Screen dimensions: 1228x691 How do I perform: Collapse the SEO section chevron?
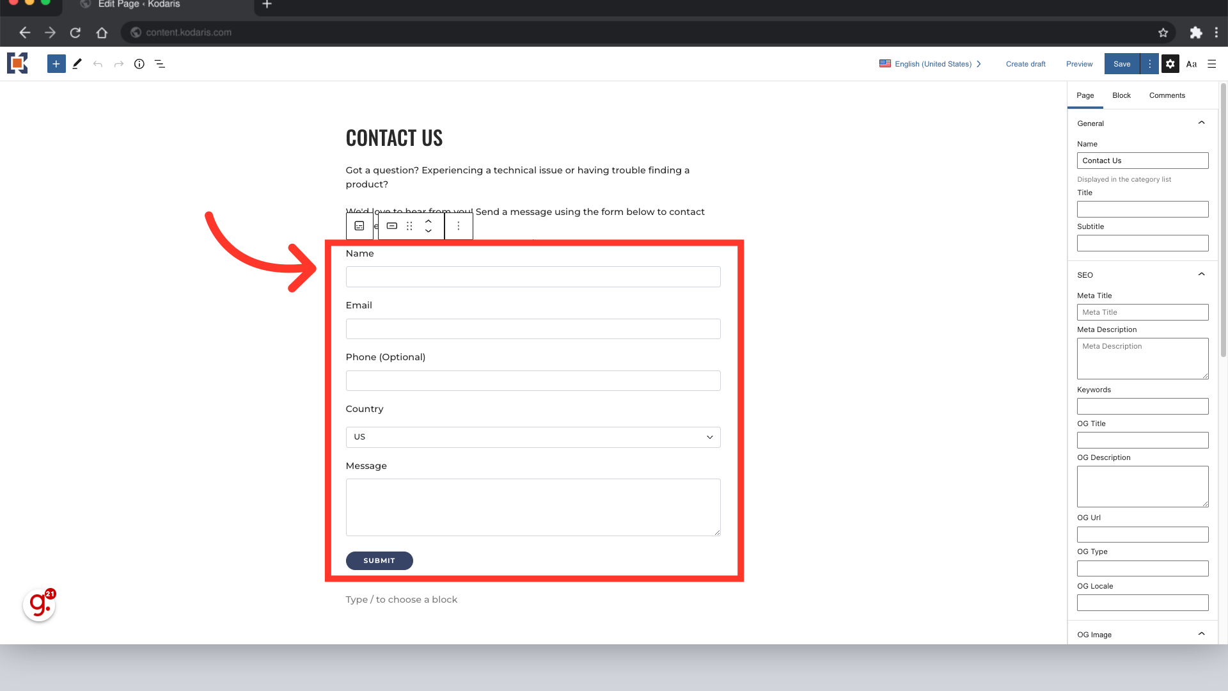click(x=1201, y=274)
